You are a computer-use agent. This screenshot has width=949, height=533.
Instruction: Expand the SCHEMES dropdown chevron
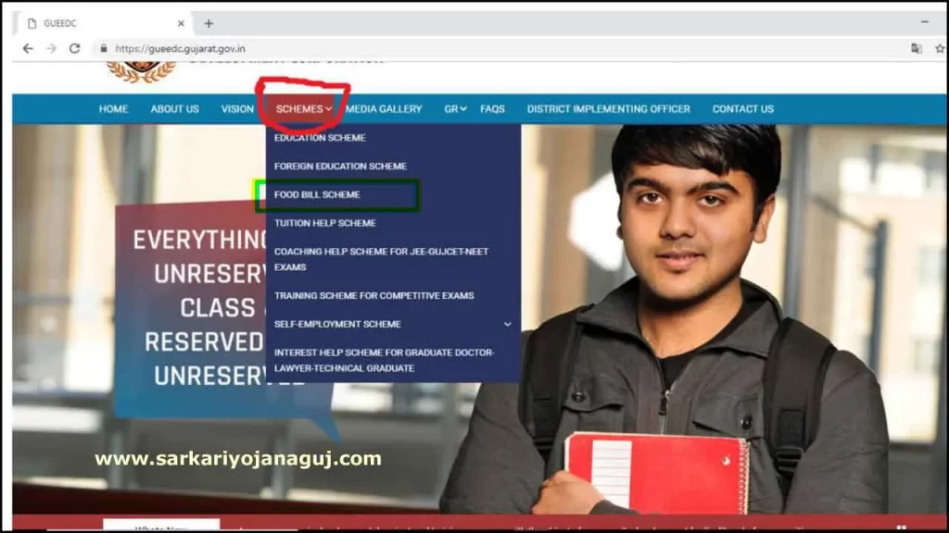pyautogui.click(x=329, y=108)
